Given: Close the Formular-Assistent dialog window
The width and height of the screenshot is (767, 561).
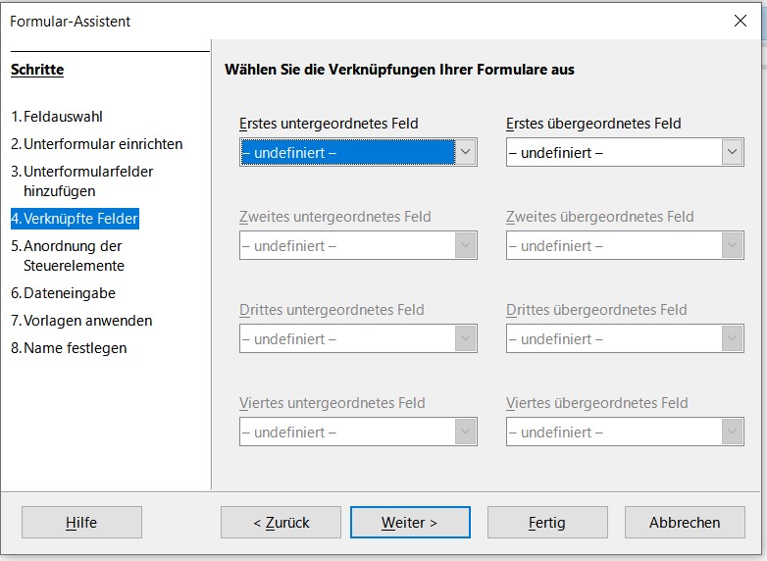Looking at the screenshot, I should [x=741, y=21].
